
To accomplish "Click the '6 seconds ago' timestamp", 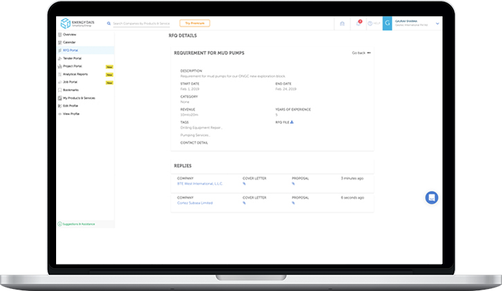I will point(352,198).
